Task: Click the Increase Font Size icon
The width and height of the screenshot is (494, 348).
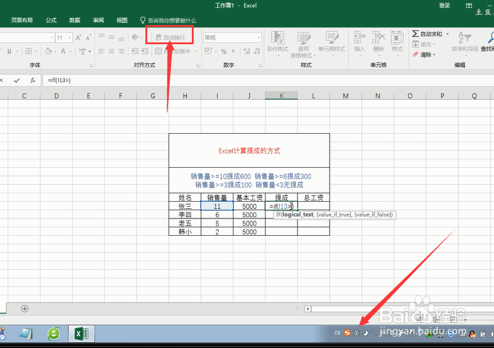Action: click(79, 38)
